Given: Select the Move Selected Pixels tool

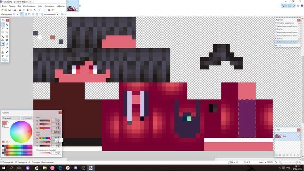Looking at the screenshot, I should [x=7, y=24].
